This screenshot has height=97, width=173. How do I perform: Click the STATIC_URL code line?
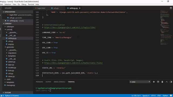tap(54, 68)
